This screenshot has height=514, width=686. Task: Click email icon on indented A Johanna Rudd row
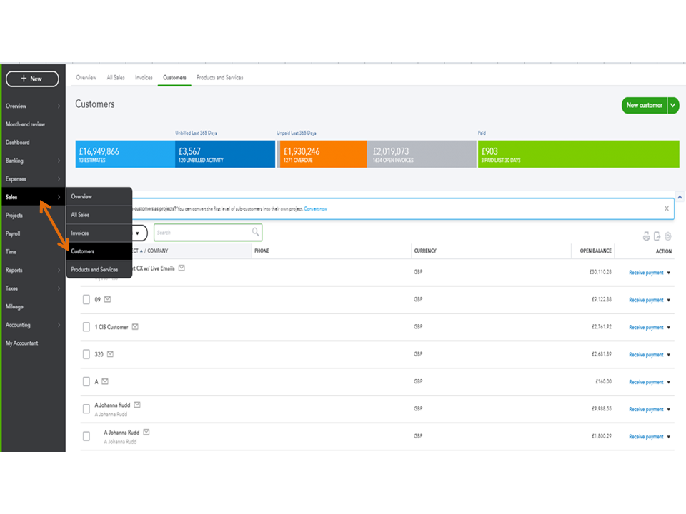click(x=146, y=433)
